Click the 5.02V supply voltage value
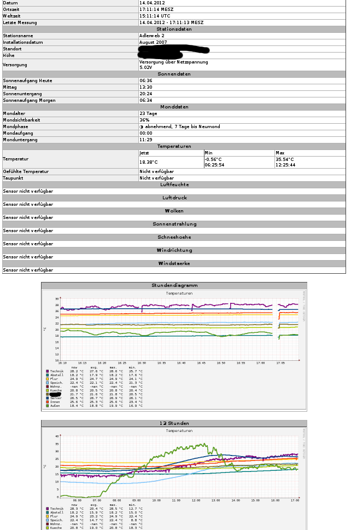This screenshot has width=351, height=530. [x=146, y=67]
